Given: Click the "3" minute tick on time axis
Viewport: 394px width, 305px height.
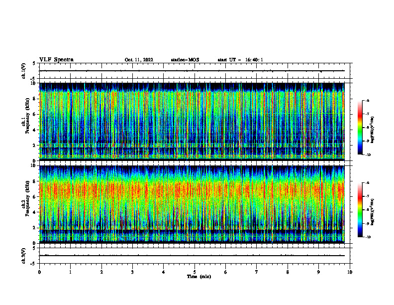Looking at the screenshot, I should point(132,272).
